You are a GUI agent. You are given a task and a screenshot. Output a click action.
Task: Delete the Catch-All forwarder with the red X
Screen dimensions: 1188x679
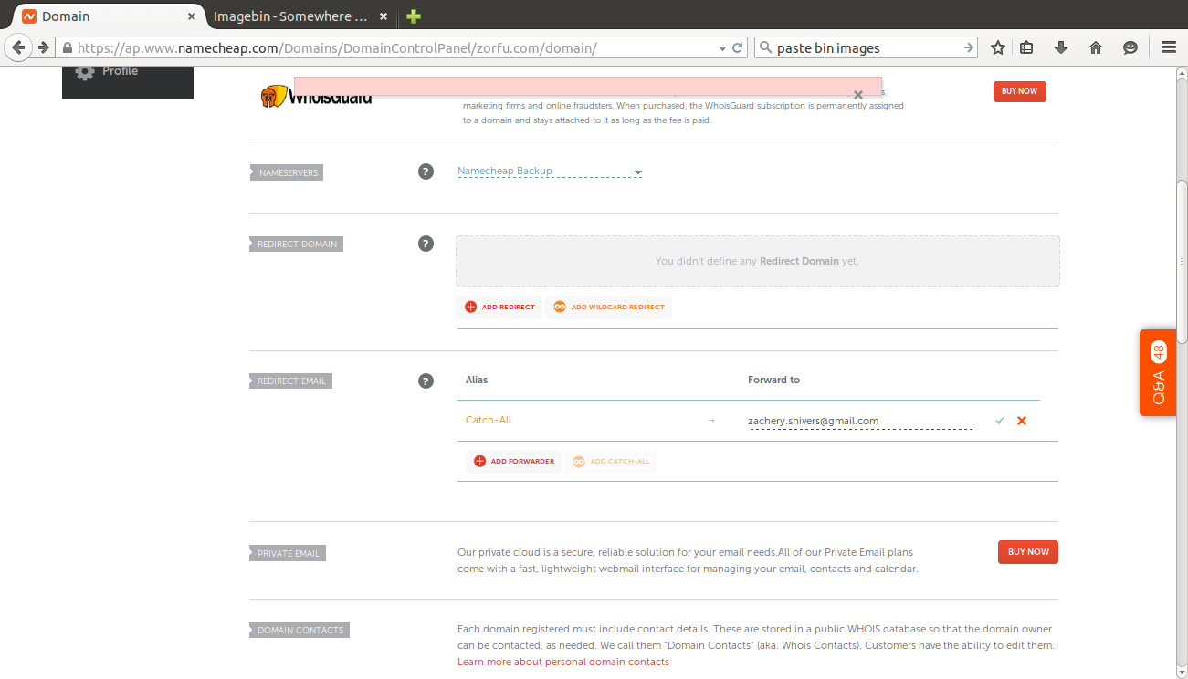[x=1022, y=421]
